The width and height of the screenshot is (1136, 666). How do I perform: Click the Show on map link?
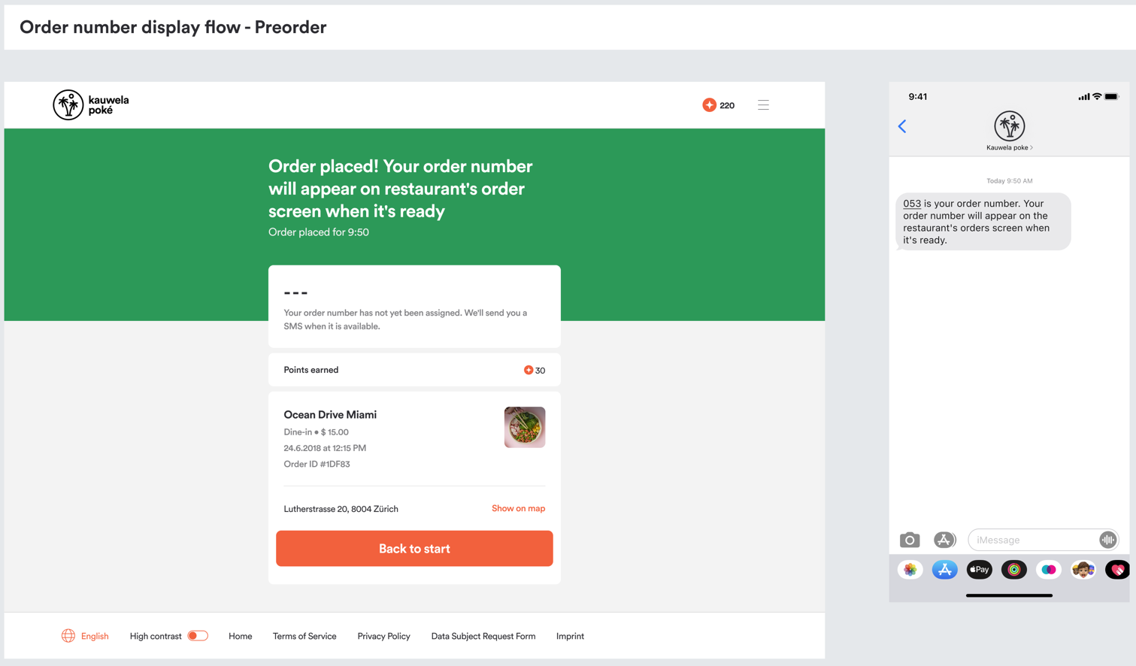click(x=518, y=508)
